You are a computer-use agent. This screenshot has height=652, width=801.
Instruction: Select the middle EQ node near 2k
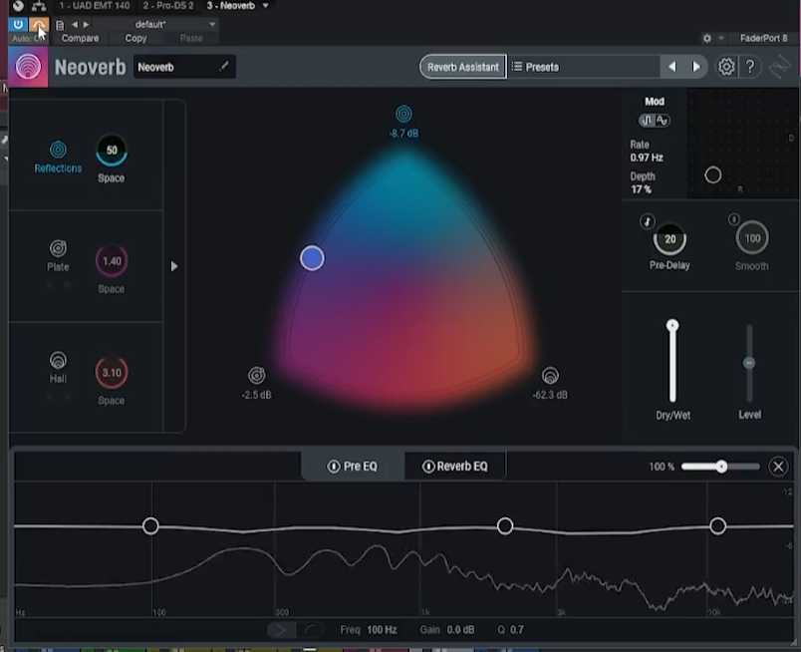[x=505, y=525]
